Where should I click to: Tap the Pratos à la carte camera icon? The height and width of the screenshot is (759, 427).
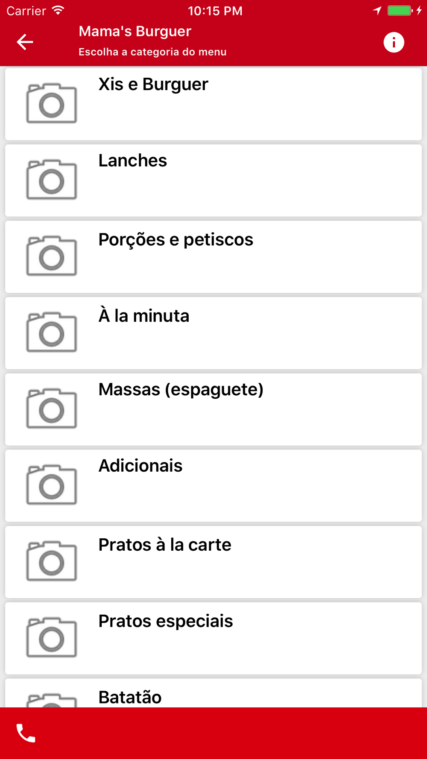pyautogui.click(x=52, y=561)
